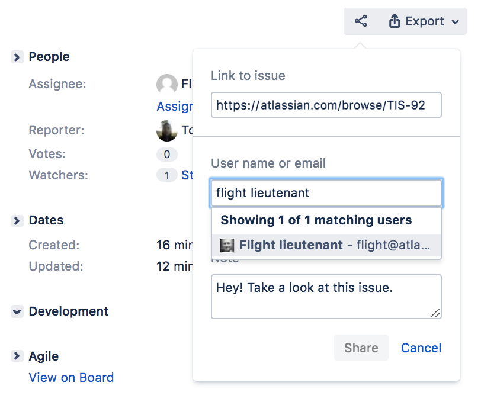Click the assignee avatar icon
The height and width of the screenshot is (408, 481).
tap(167, 84)
